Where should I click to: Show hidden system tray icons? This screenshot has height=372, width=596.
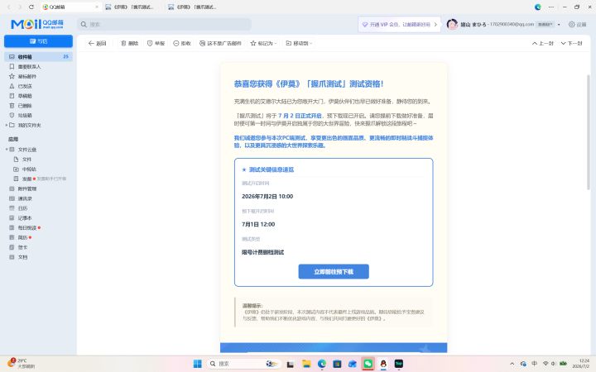pyautogui.click(x=512, y=364)
